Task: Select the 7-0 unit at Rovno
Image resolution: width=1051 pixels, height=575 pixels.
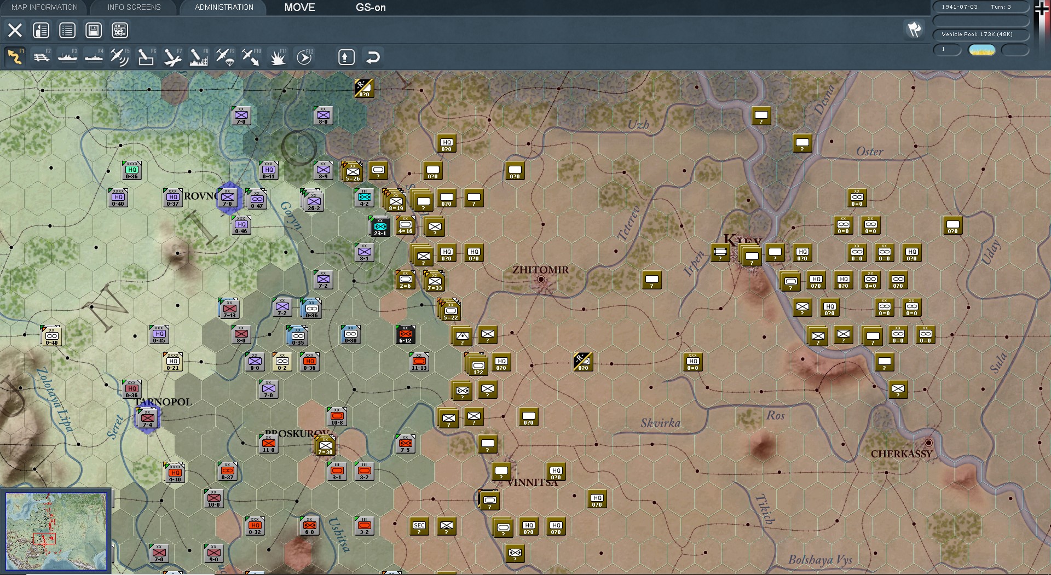Action: click(x=228, y=198)
